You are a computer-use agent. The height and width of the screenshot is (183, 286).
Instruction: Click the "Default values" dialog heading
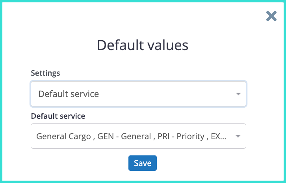143,45
